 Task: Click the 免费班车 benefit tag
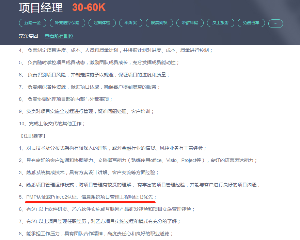click(x=251, y=23)
